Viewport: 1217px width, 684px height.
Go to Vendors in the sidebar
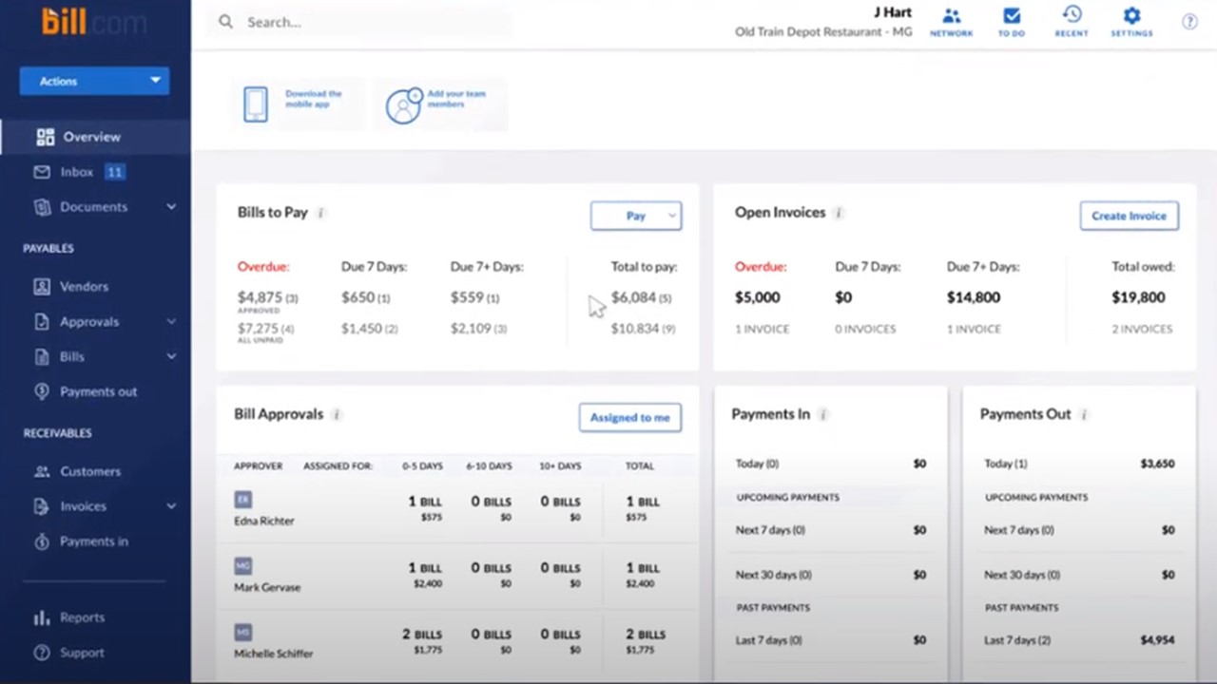[x=84, y=286]
